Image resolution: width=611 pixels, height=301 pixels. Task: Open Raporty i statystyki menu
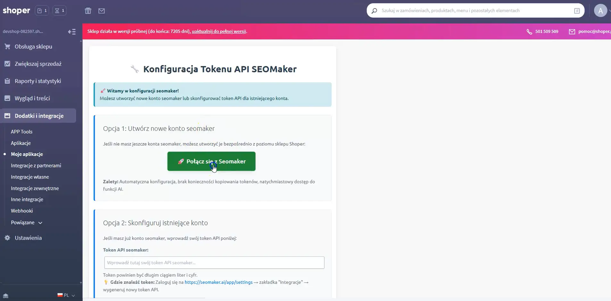click(38, 81)
